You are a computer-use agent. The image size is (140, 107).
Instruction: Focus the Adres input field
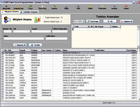coord(24,39)
